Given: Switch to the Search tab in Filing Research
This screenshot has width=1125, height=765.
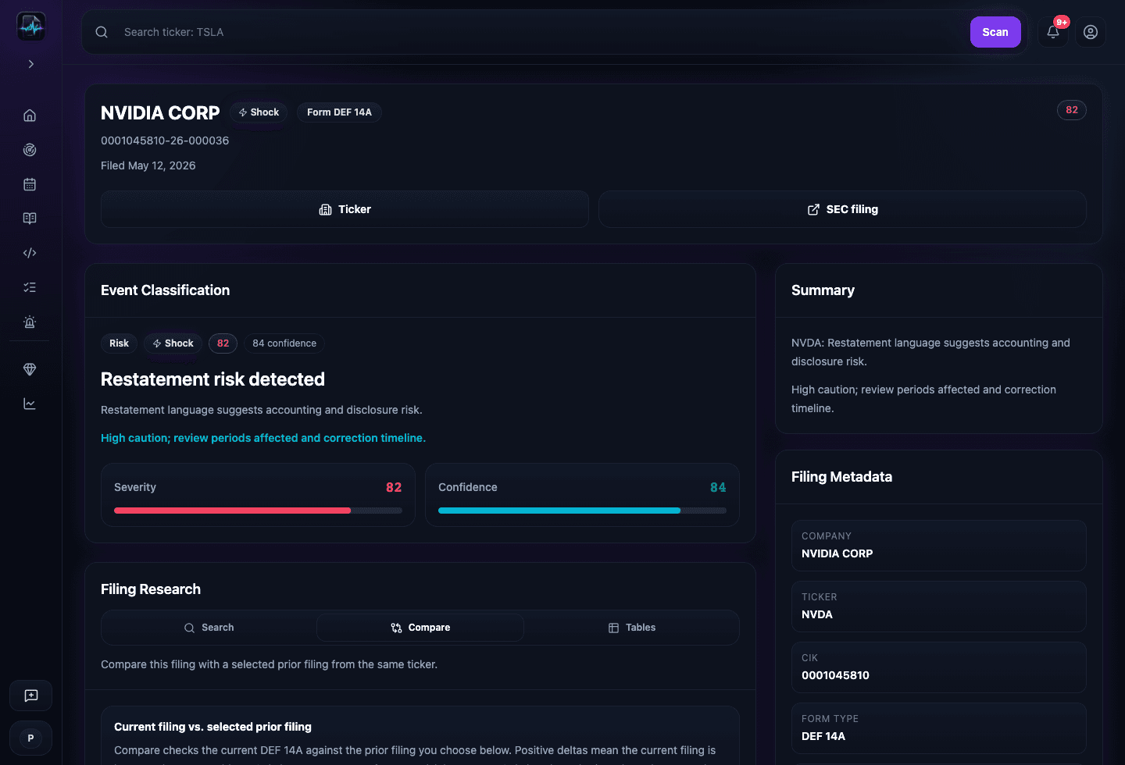Looking at the screenshot, I should (x=209, y=628).
